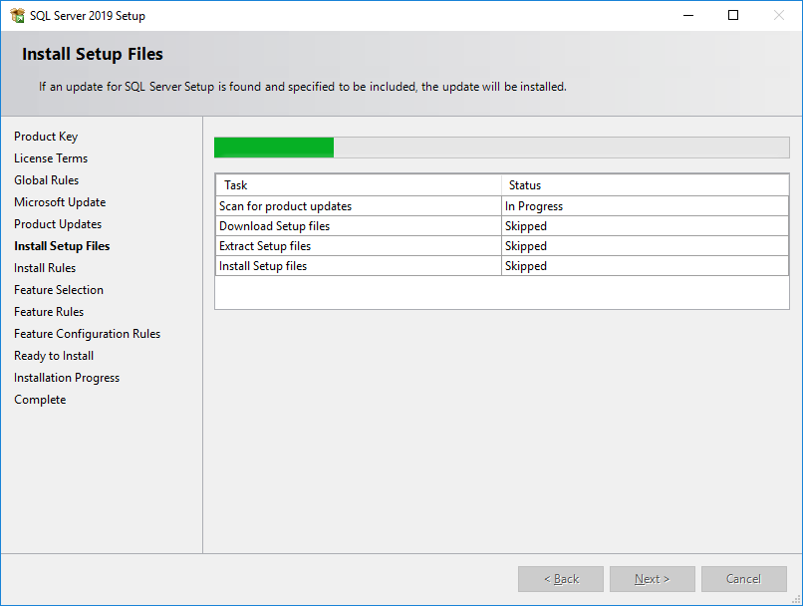
Task: Click the Status column header
Action: coord(645,185)
